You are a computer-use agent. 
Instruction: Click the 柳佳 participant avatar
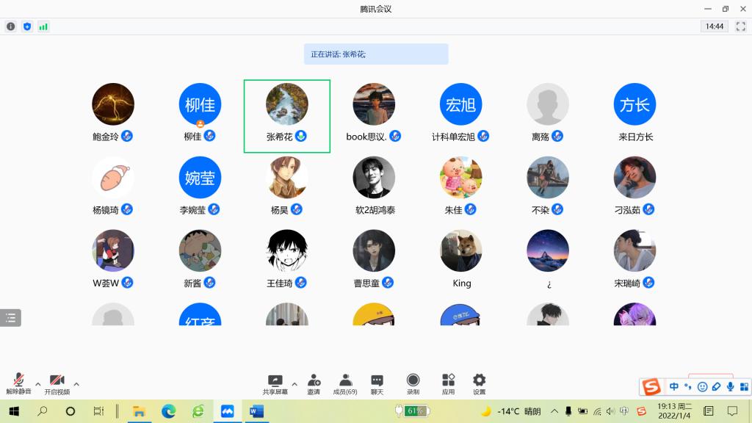point(200,104)
